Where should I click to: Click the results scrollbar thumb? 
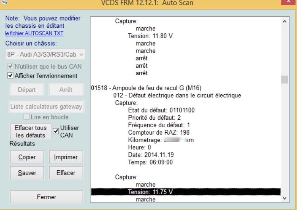click(x=285, y=79)
